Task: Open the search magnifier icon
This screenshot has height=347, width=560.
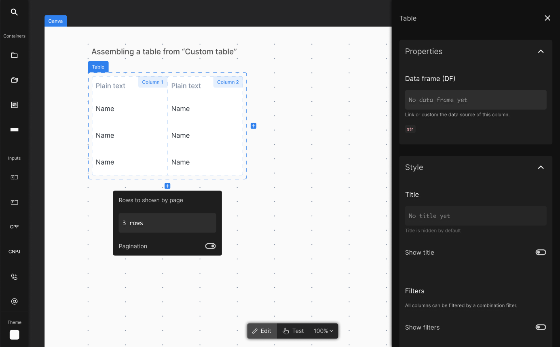Action: click(x=14, y=12)
